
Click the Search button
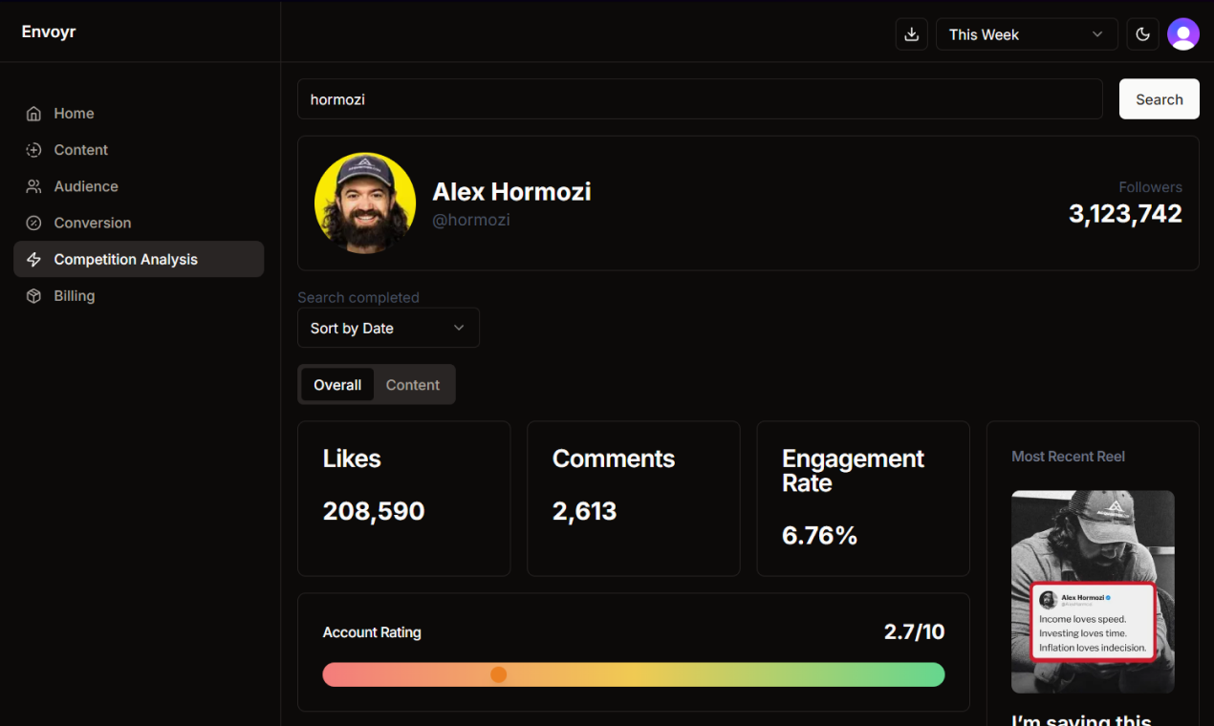pos(1159,99)
